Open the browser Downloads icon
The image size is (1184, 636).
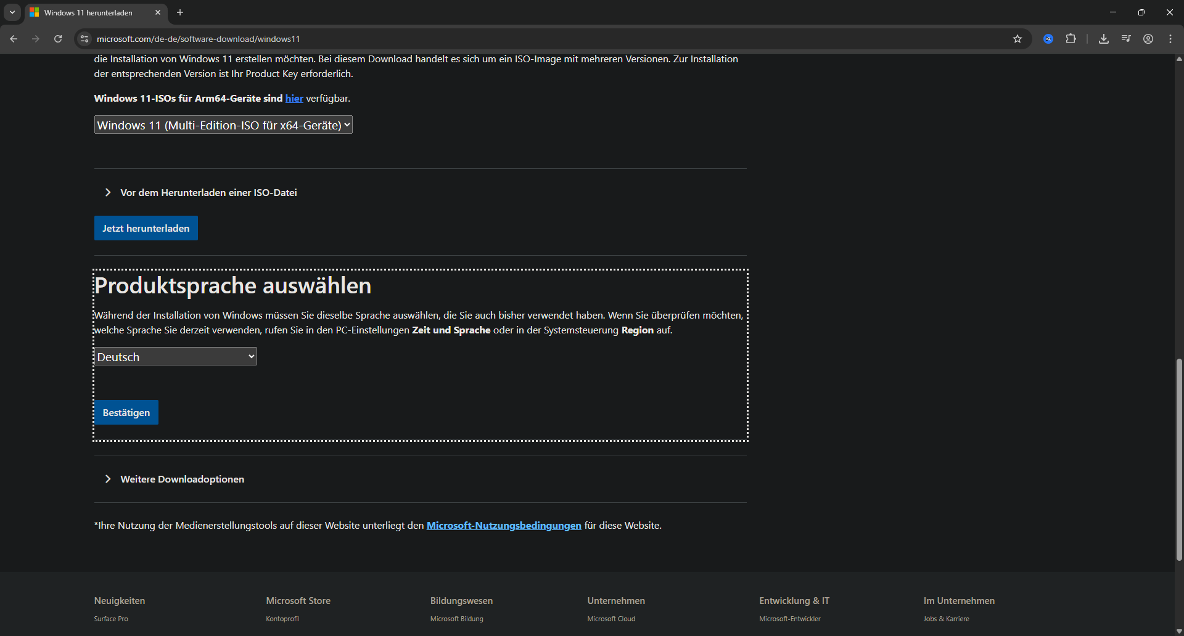(1104, 38)
